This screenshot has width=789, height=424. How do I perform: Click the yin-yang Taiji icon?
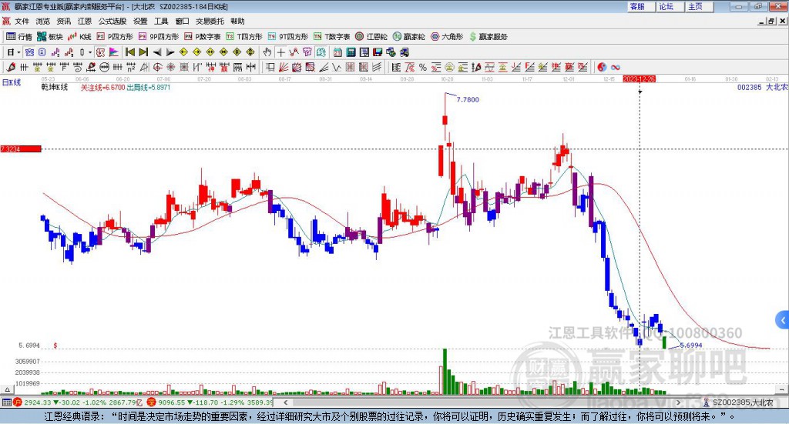click(x=602, y=67)
